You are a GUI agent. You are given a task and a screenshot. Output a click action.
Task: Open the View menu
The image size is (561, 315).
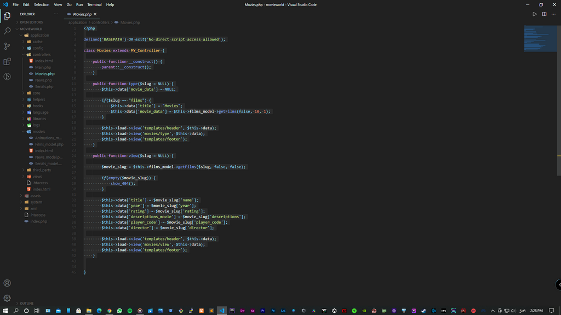(x=58, y=4)
